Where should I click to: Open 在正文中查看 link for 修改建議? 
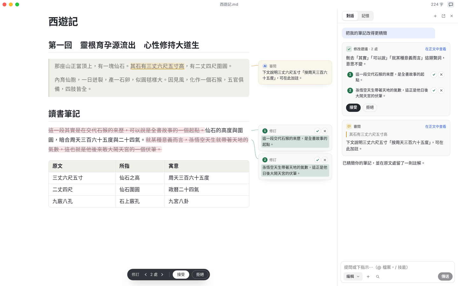[436, 49]
